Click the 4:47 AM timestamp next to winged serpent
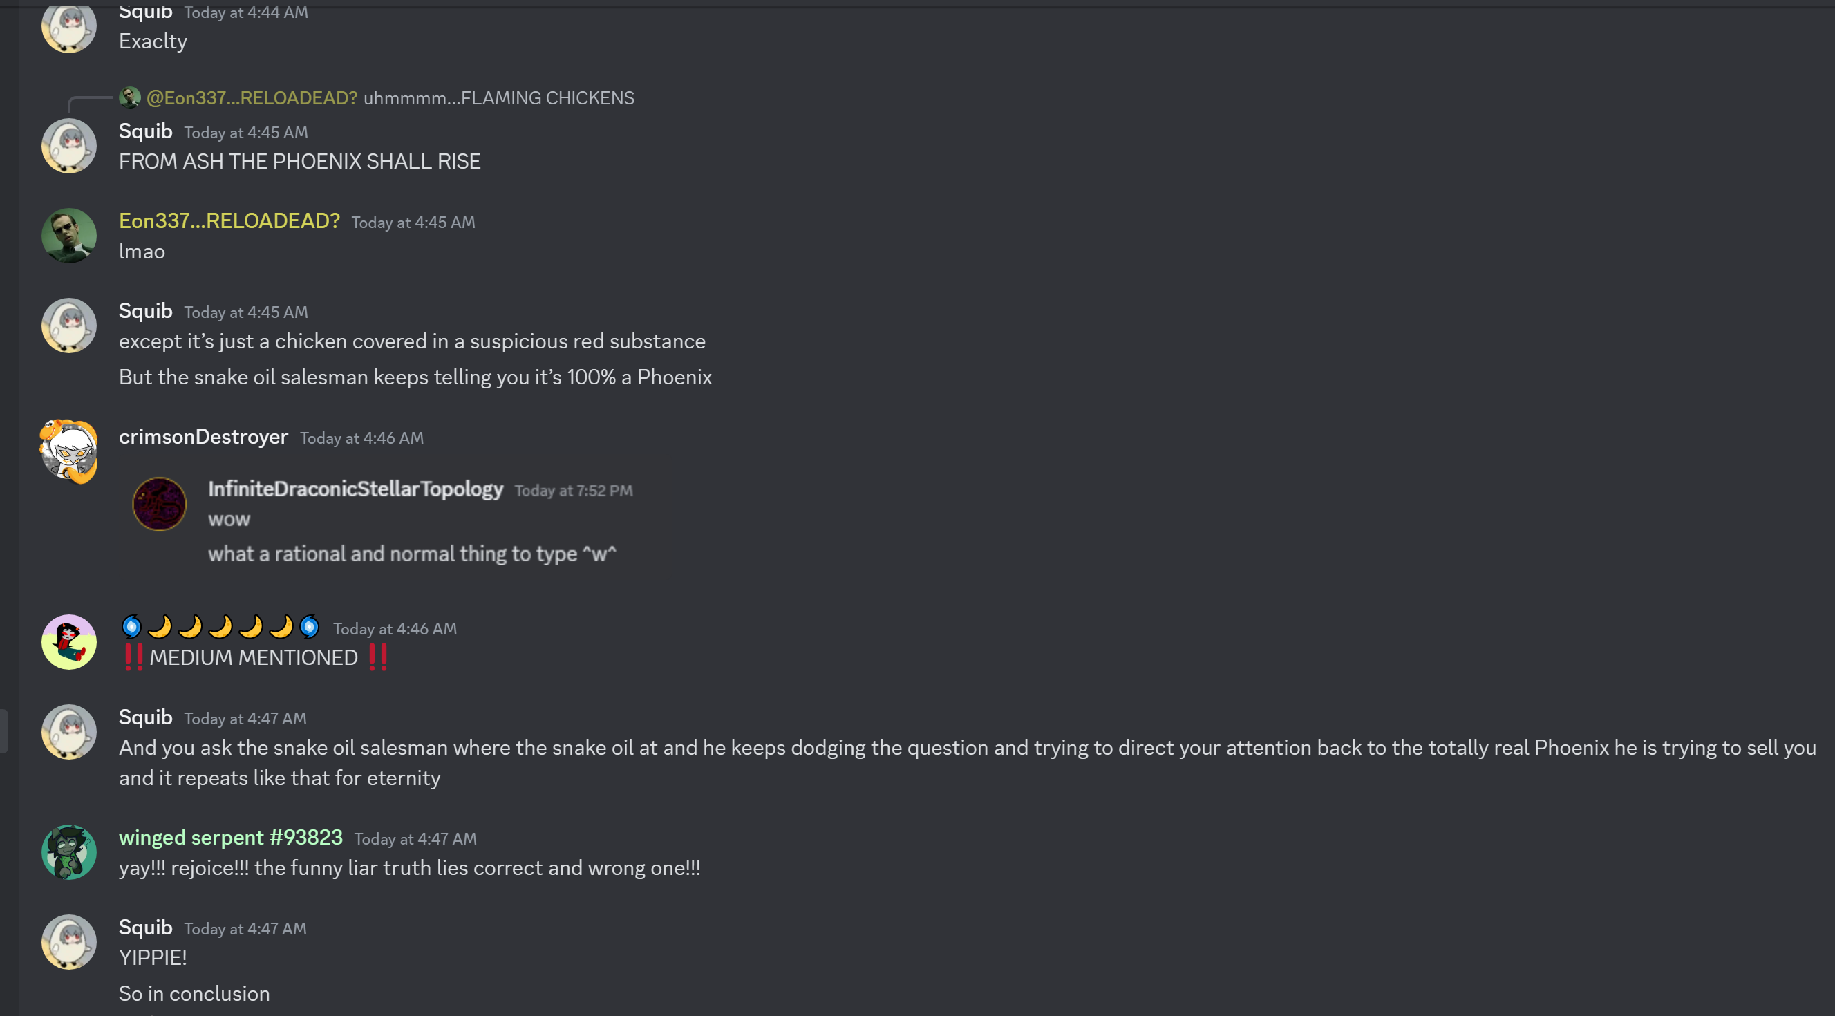Viewport: 1835px width, 1016px height. pos(415,839)
